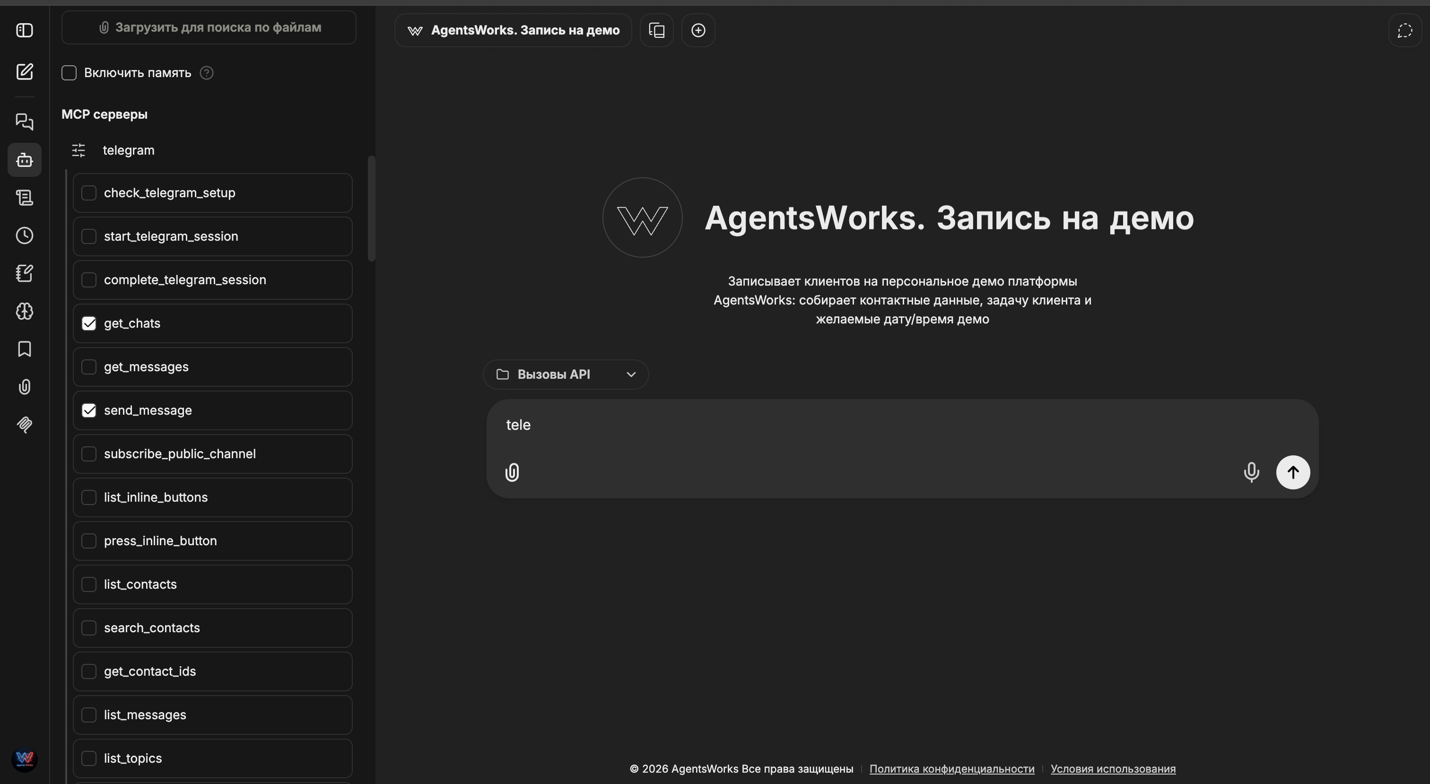Click Загрузить для поиска по файлам button
The width and height of the screenshot is (1430, 784).
coord(209,27)
